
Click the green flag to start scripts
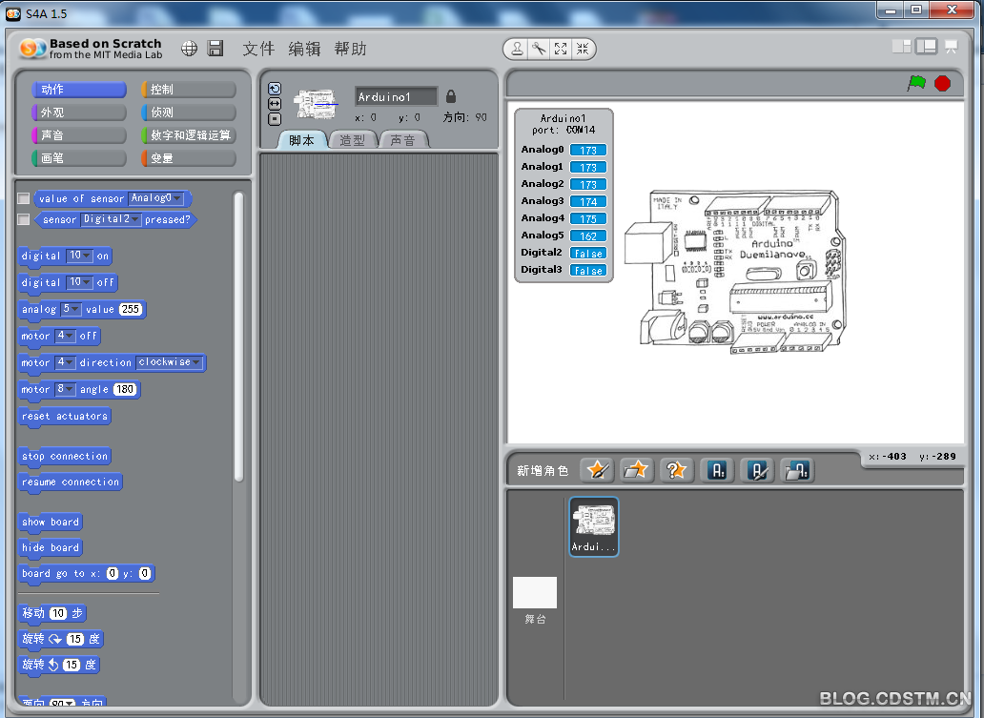(916, 84)
